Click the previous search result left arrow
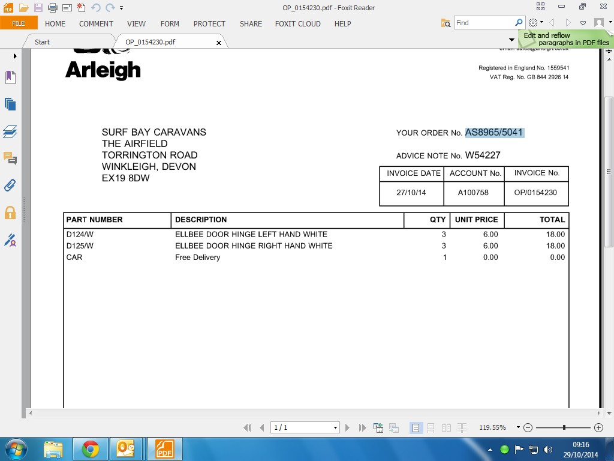This screenshot has height=461, width=614. click(x=552, y=23)
